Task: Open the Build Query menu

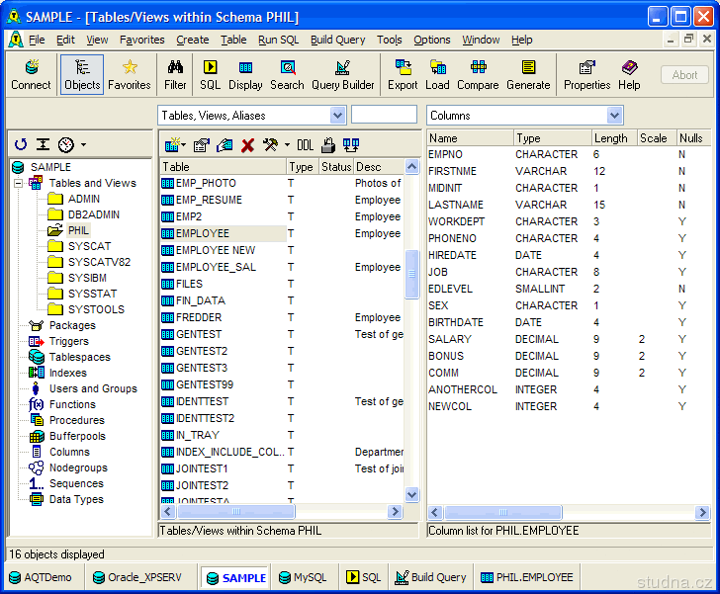Action: coord(337,40)
